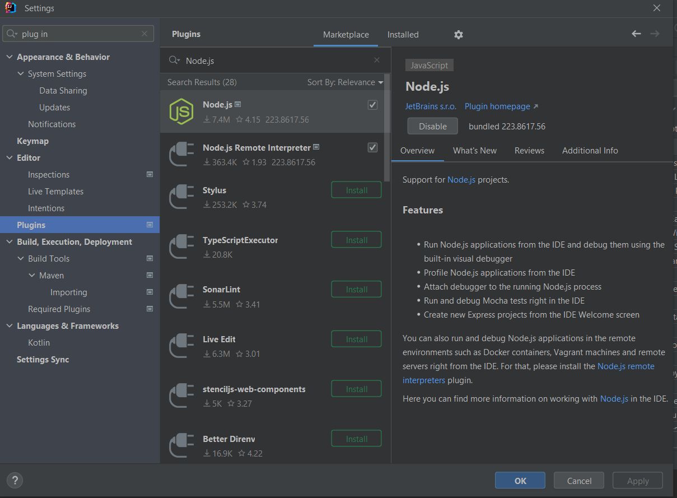This screenshot has height=498, width=677.
Task: Select Kotlin under Languages & Frameworks
Action: (x=39, y=342)
